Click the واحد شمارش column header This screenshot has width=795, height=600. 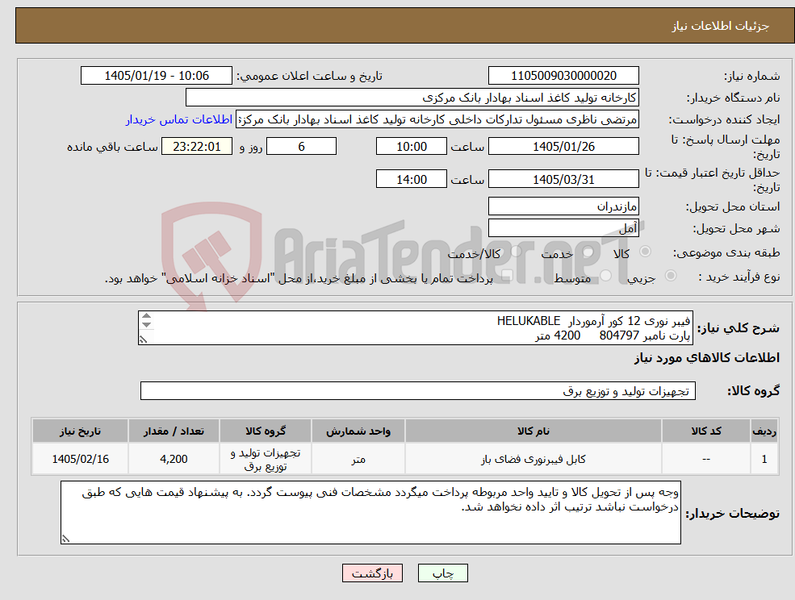click(x=358, y=431)
